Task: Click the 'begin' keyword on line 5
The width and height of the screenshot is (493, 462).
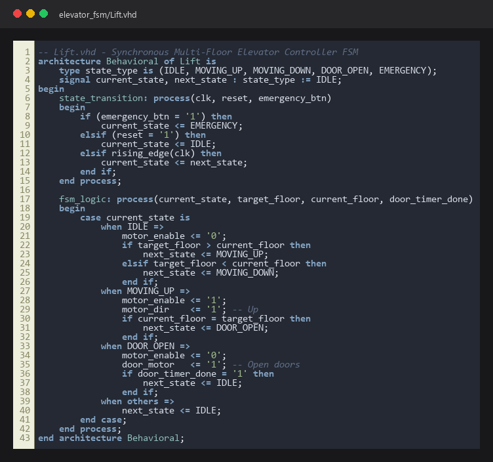Action: [51, 89]
